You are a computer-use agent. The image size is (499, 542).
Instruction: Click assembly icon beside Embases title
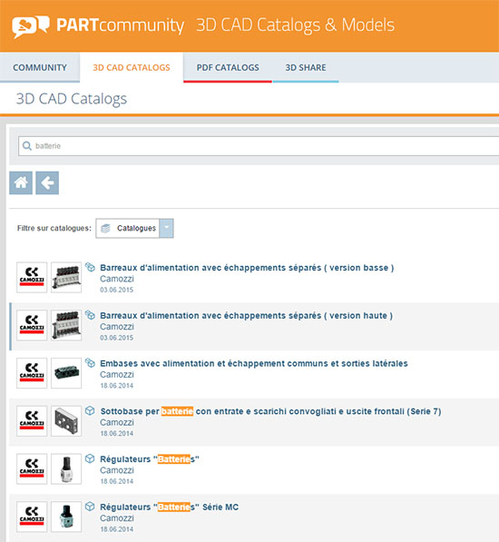90,362
